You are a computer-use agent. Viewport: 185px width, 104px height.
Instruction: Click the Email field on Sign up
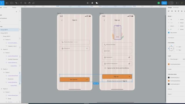click(117, 51)
